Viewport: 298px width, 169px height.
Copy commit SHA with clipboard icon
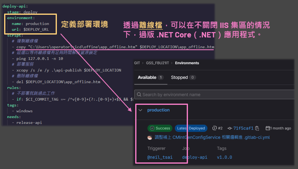pos(257,128)
